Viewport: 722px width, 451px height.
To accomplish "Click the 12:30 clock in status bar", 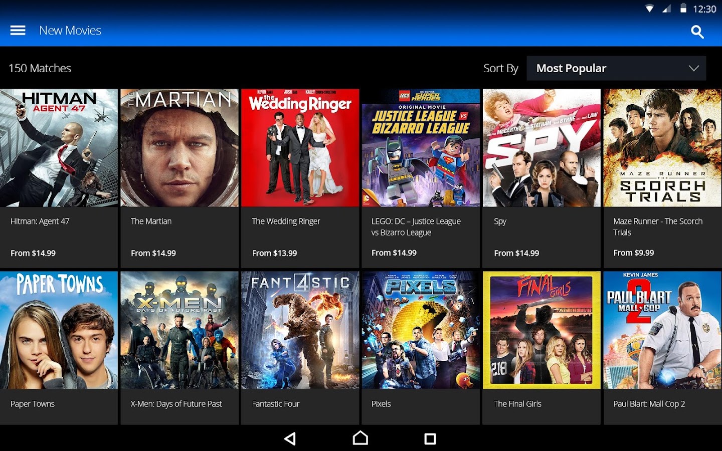I will [x=704, y=9].
